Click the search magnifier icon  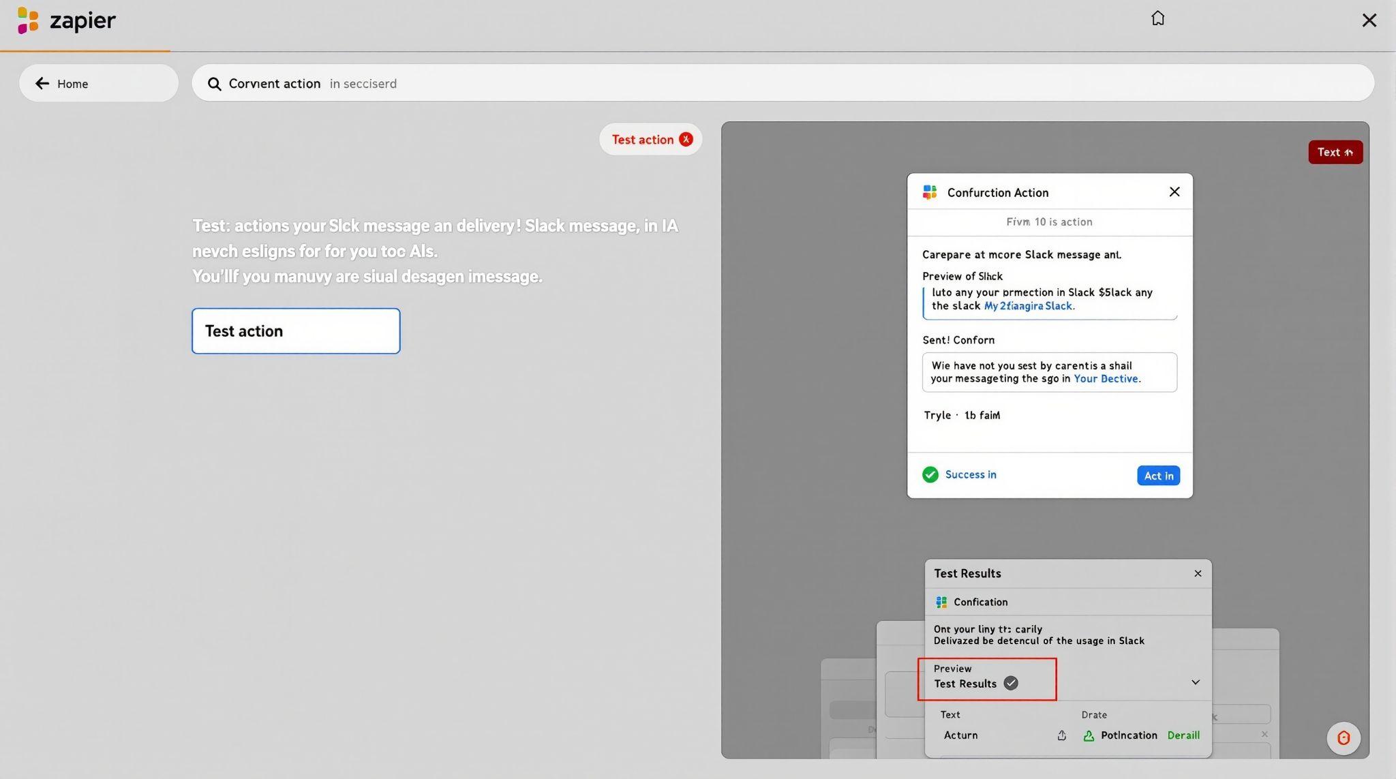coord(214,84)
